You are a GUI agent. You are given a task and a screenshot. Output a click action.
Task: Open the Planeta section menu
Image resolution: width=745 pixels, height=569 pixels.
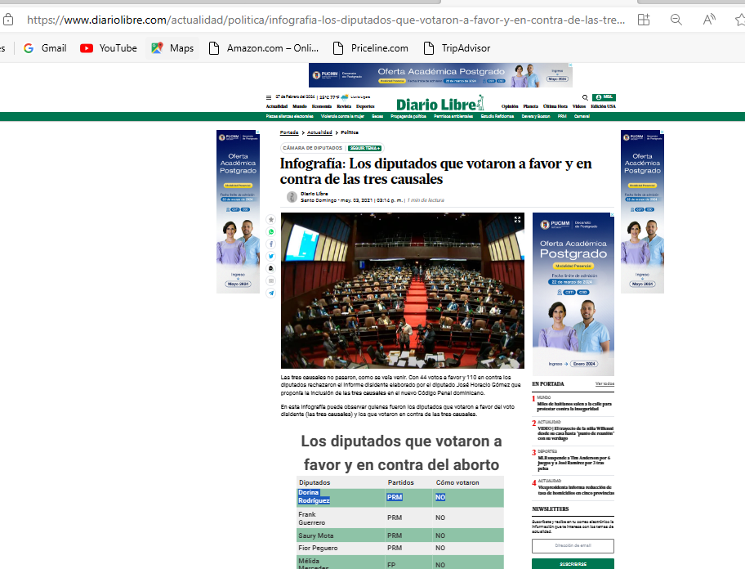pyautogui.click(x=531, y=106)
